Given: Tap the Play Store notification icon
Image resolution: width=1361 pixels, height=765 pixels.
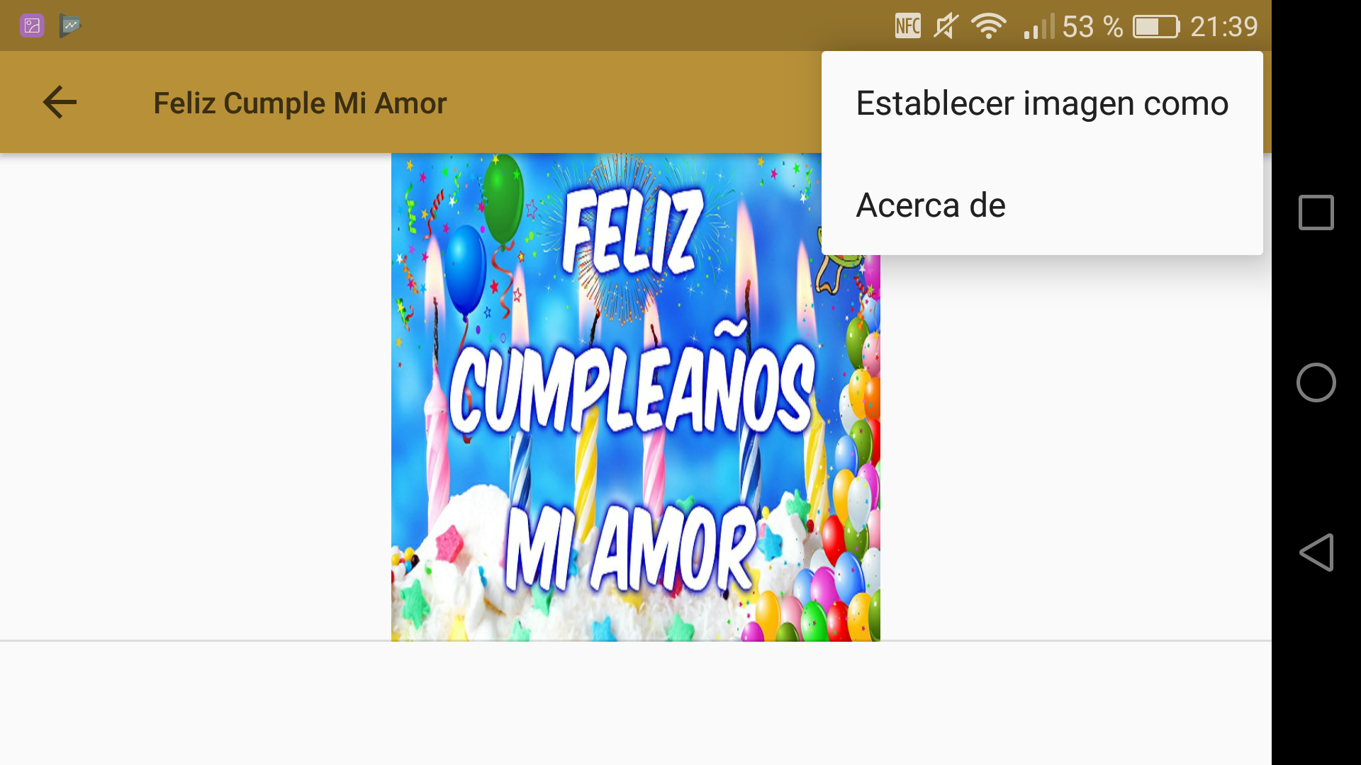Looking at the screenshot, I should click(70, 26).
